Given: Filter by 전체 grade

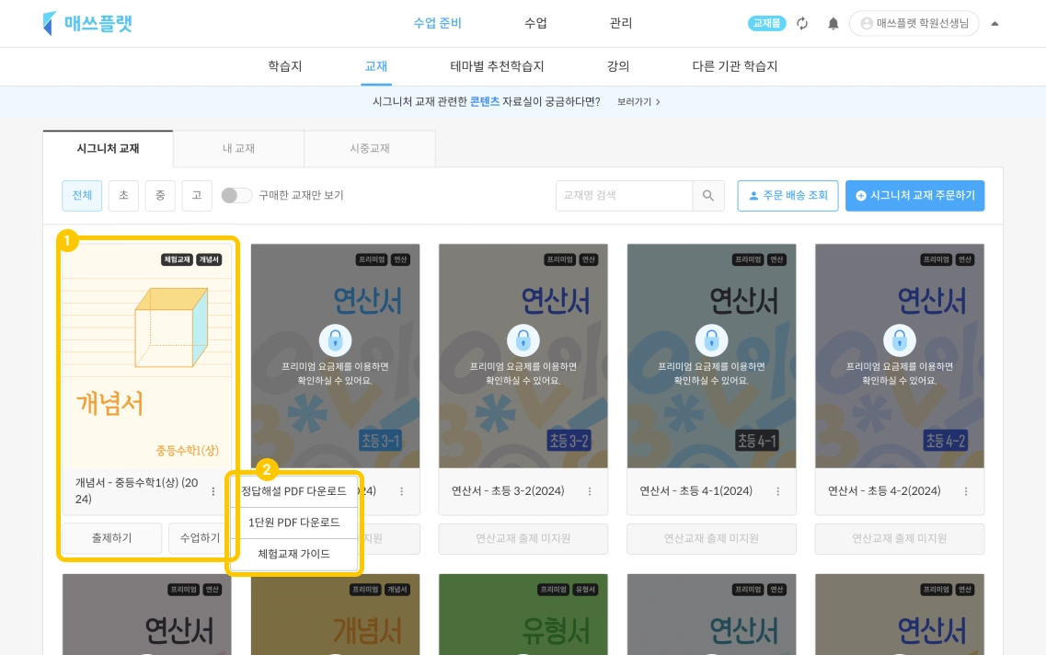Looking at the screenshot, I should (x=82, y=195).
